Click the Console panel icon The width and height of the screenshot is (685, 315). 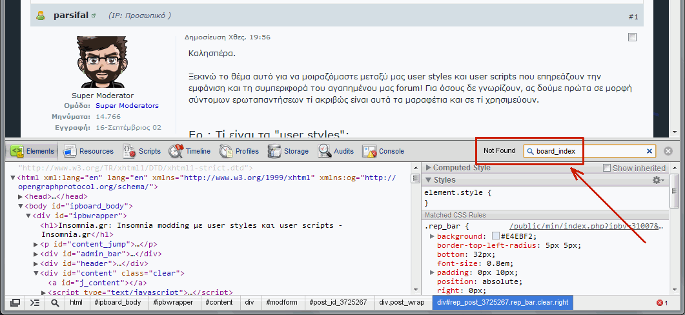369,151
